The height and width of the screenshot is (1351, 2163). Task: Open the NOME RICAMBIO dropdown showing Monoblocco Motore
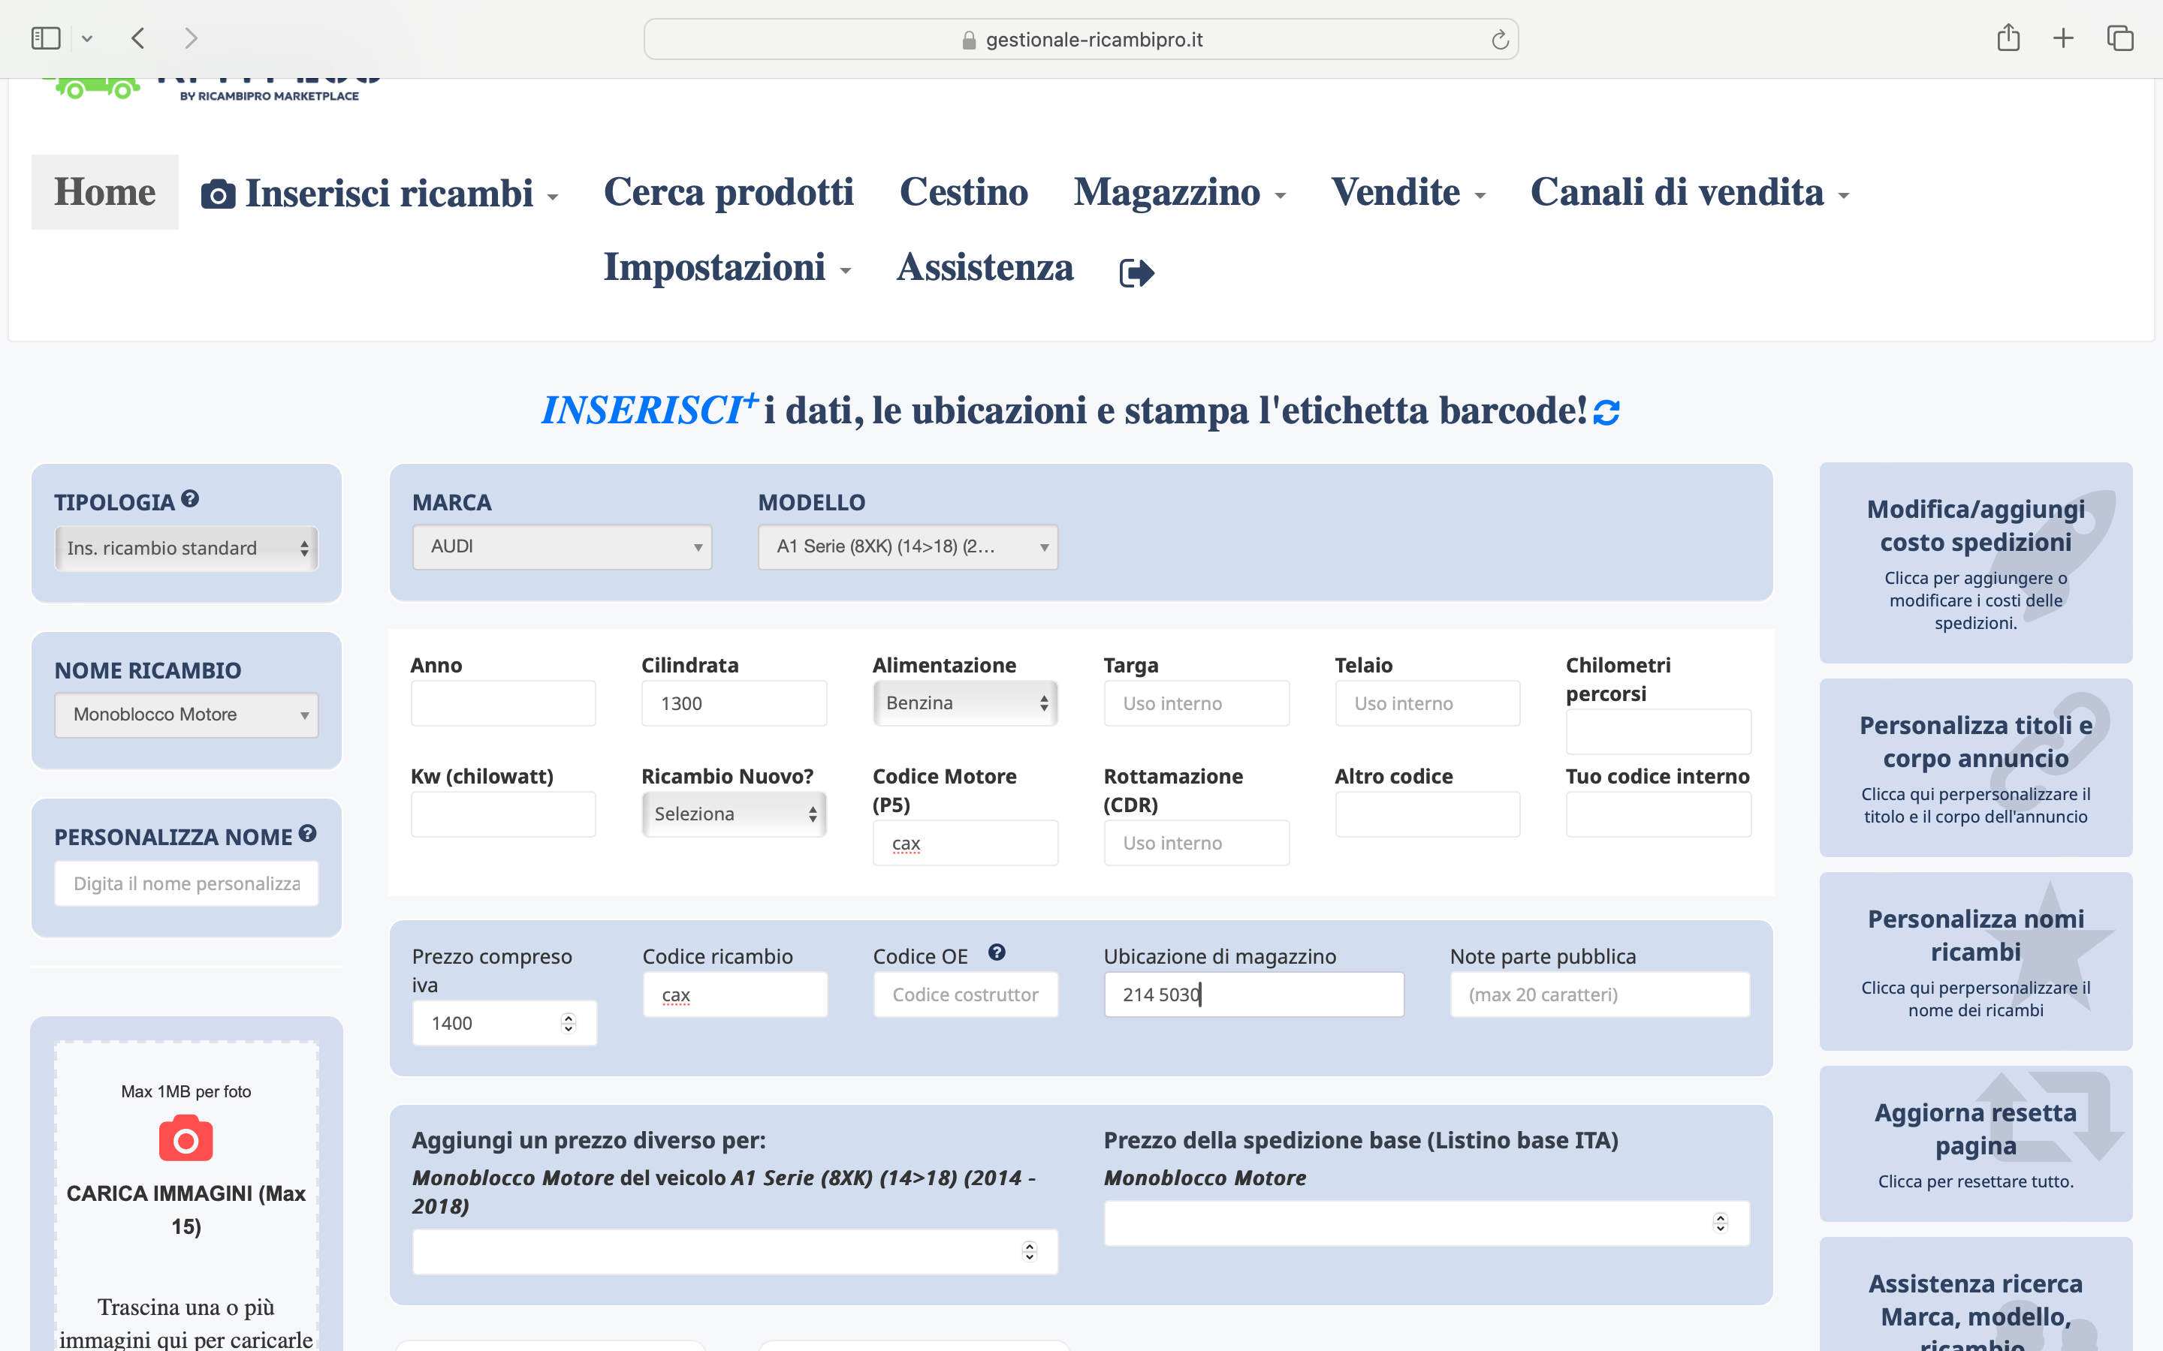186,715
